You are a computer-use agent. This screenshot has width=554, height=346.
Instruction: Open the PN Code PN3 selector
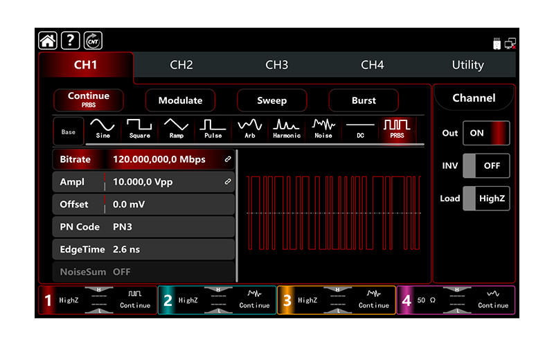pos(143,227)
